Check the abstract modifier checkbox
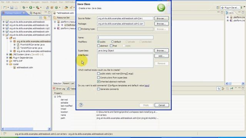Viewport: 246px width, 138px height. click(98, 46)
